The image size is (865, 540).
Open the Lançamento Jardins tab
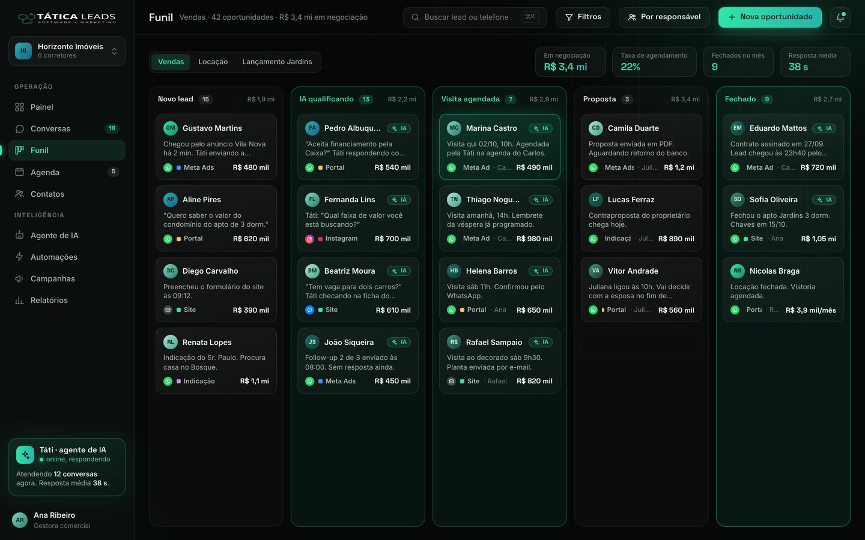click(277, 62)
